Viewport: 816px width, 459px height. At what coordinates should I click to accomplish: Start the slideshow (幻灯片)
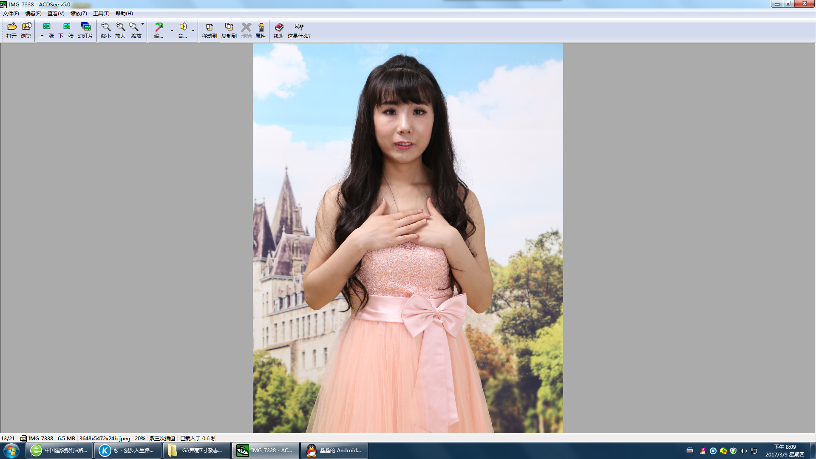(x=85, y=30)
